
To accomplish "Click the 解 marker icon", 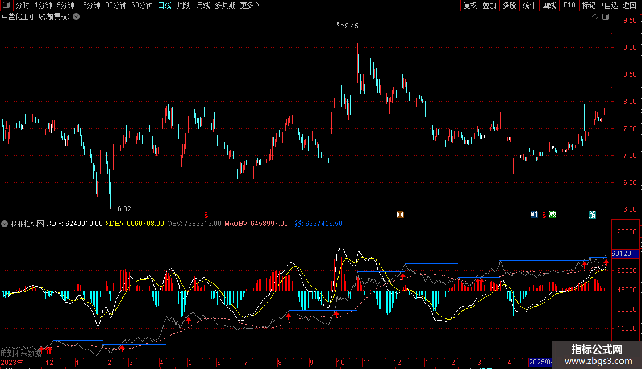I will [x=593, y=215].
